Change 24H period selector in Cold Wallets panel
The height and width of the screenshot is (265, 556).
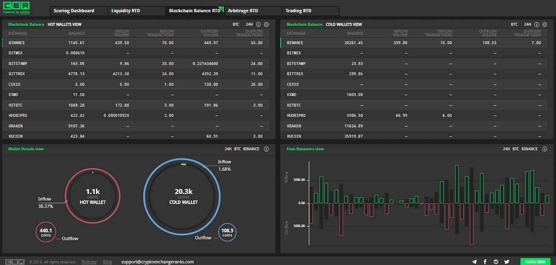tap(528, 24)
